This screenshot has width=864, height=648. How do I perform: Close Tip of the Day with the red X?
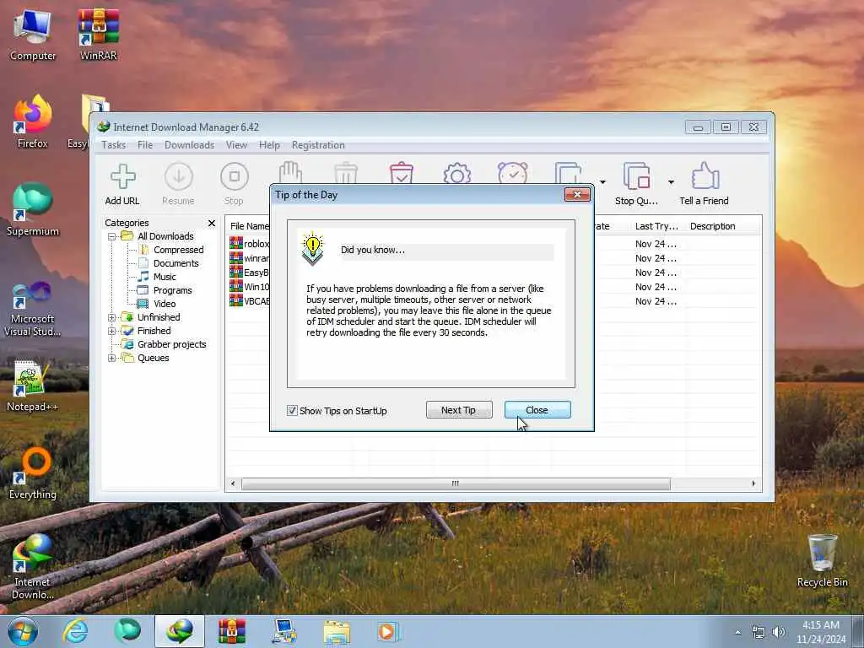577,194
